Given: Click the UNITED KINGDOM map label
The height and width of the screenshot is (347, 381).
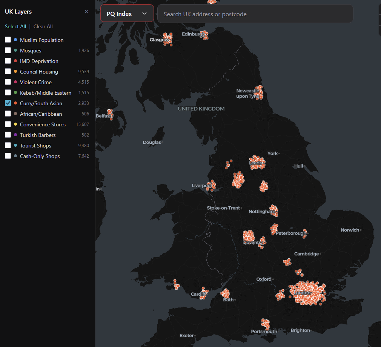Looking at the screenshot, I should pyautogui.click(x=201, y=109).
